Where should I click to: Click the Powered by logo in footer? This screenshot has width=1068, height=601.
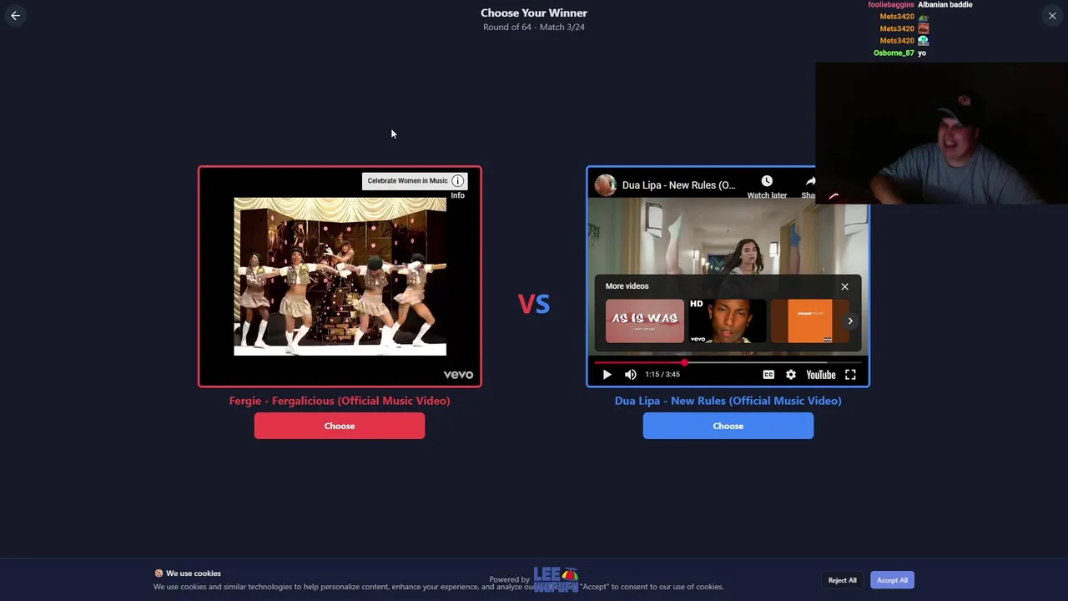pyautogui.click(x=556, y=579)
